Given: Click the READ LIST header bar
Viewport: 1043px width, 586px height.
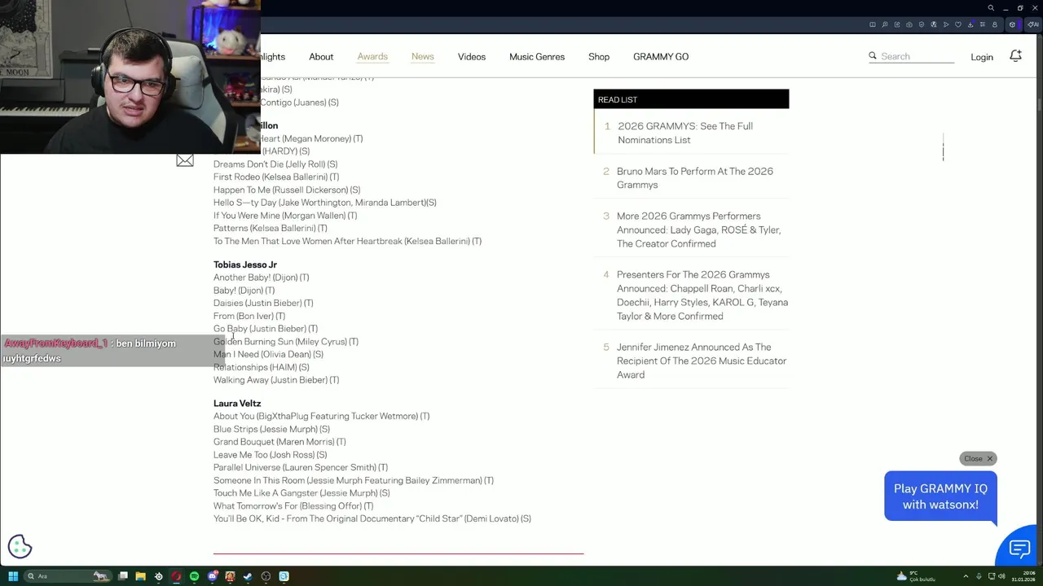Looking at the screenshot, I should [x=691, y=99].
